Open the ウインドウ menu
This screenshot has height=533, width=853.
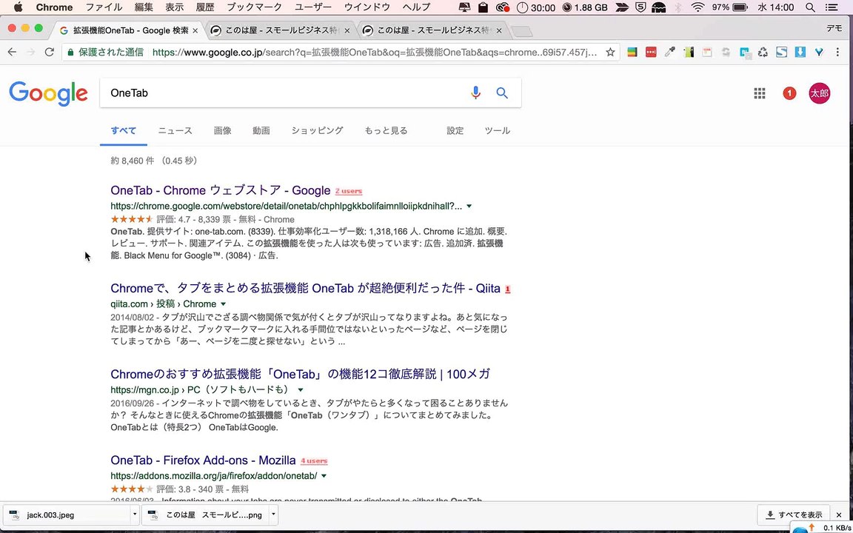coord(367,7)
